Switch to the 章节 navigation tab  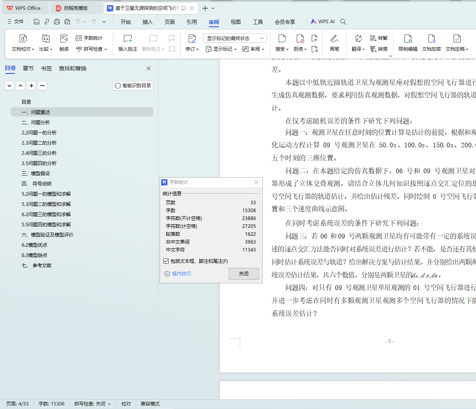28,68
